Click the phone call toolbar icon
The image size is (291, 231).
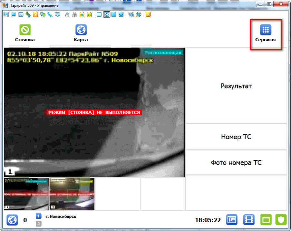tap(50, 14)
